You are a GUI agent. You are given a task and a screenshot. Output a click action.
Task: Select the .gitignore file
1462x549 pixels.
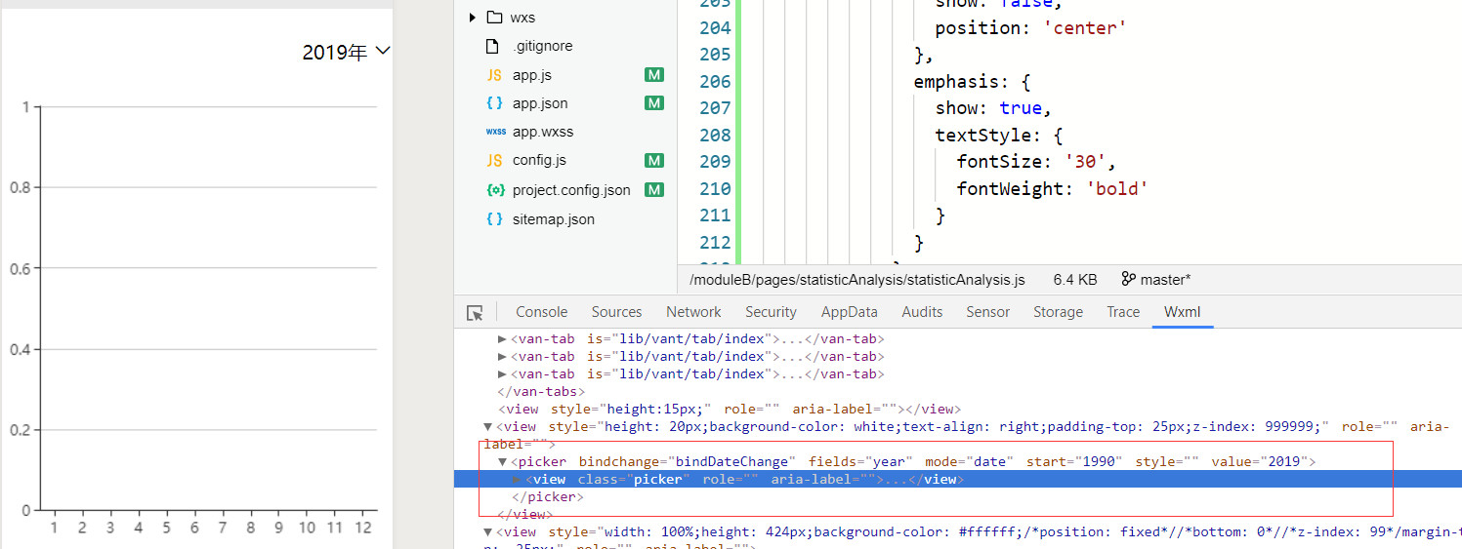tap(542, 46)
